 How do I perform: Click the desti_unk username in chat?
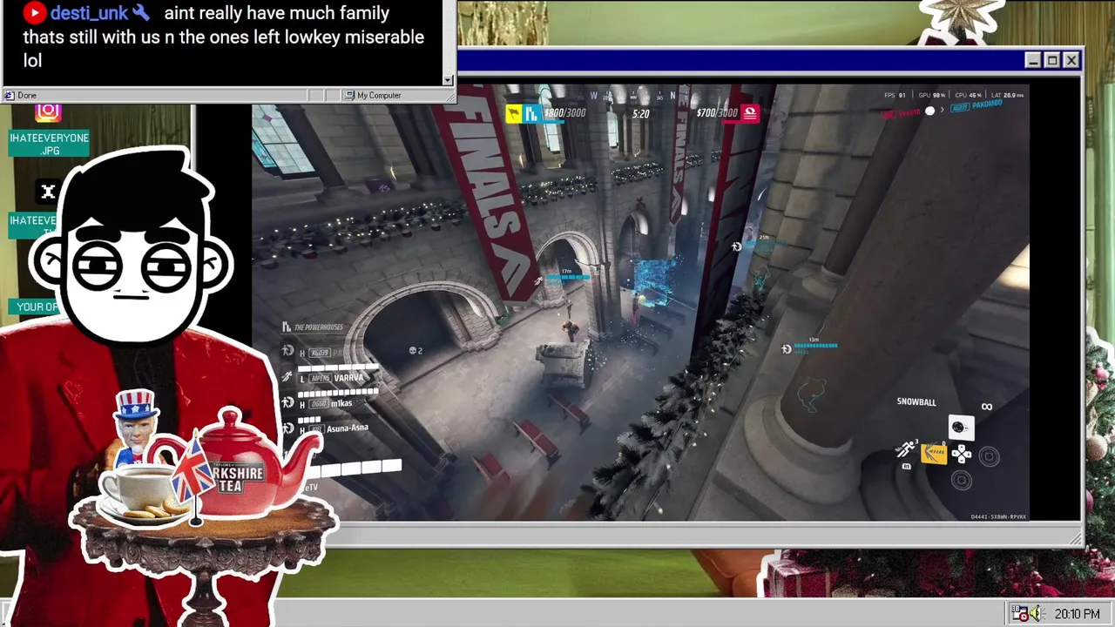point(89,13)
